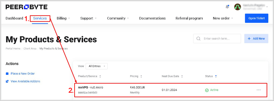Expand the Support menu dropdown
The image size is (274, 101).
(x=88, y=18)
